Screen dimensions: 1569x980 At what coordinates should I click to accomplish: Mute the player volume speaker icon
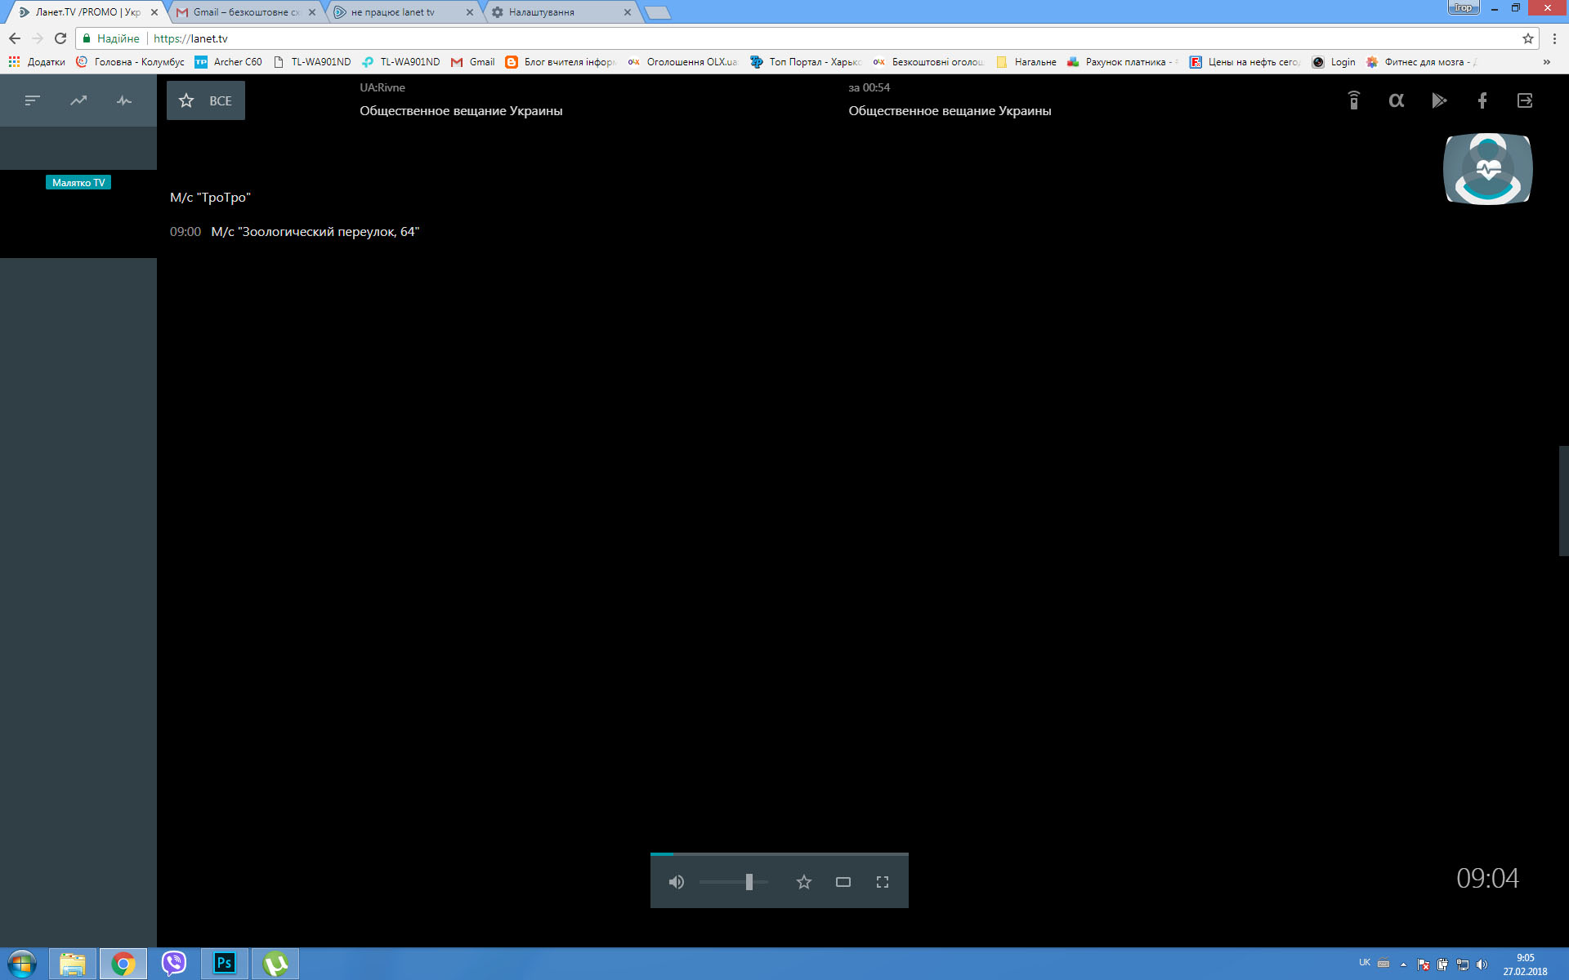tap(676, 882)
